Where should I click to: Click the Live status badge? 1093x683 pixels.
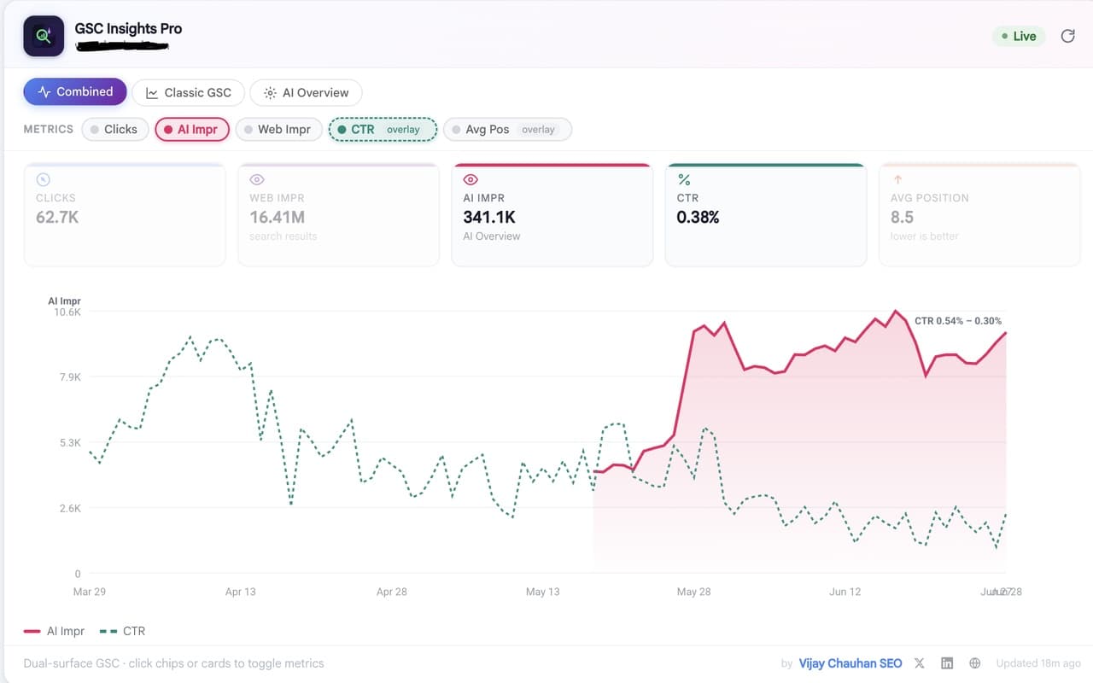click(x=1018, y=36)
